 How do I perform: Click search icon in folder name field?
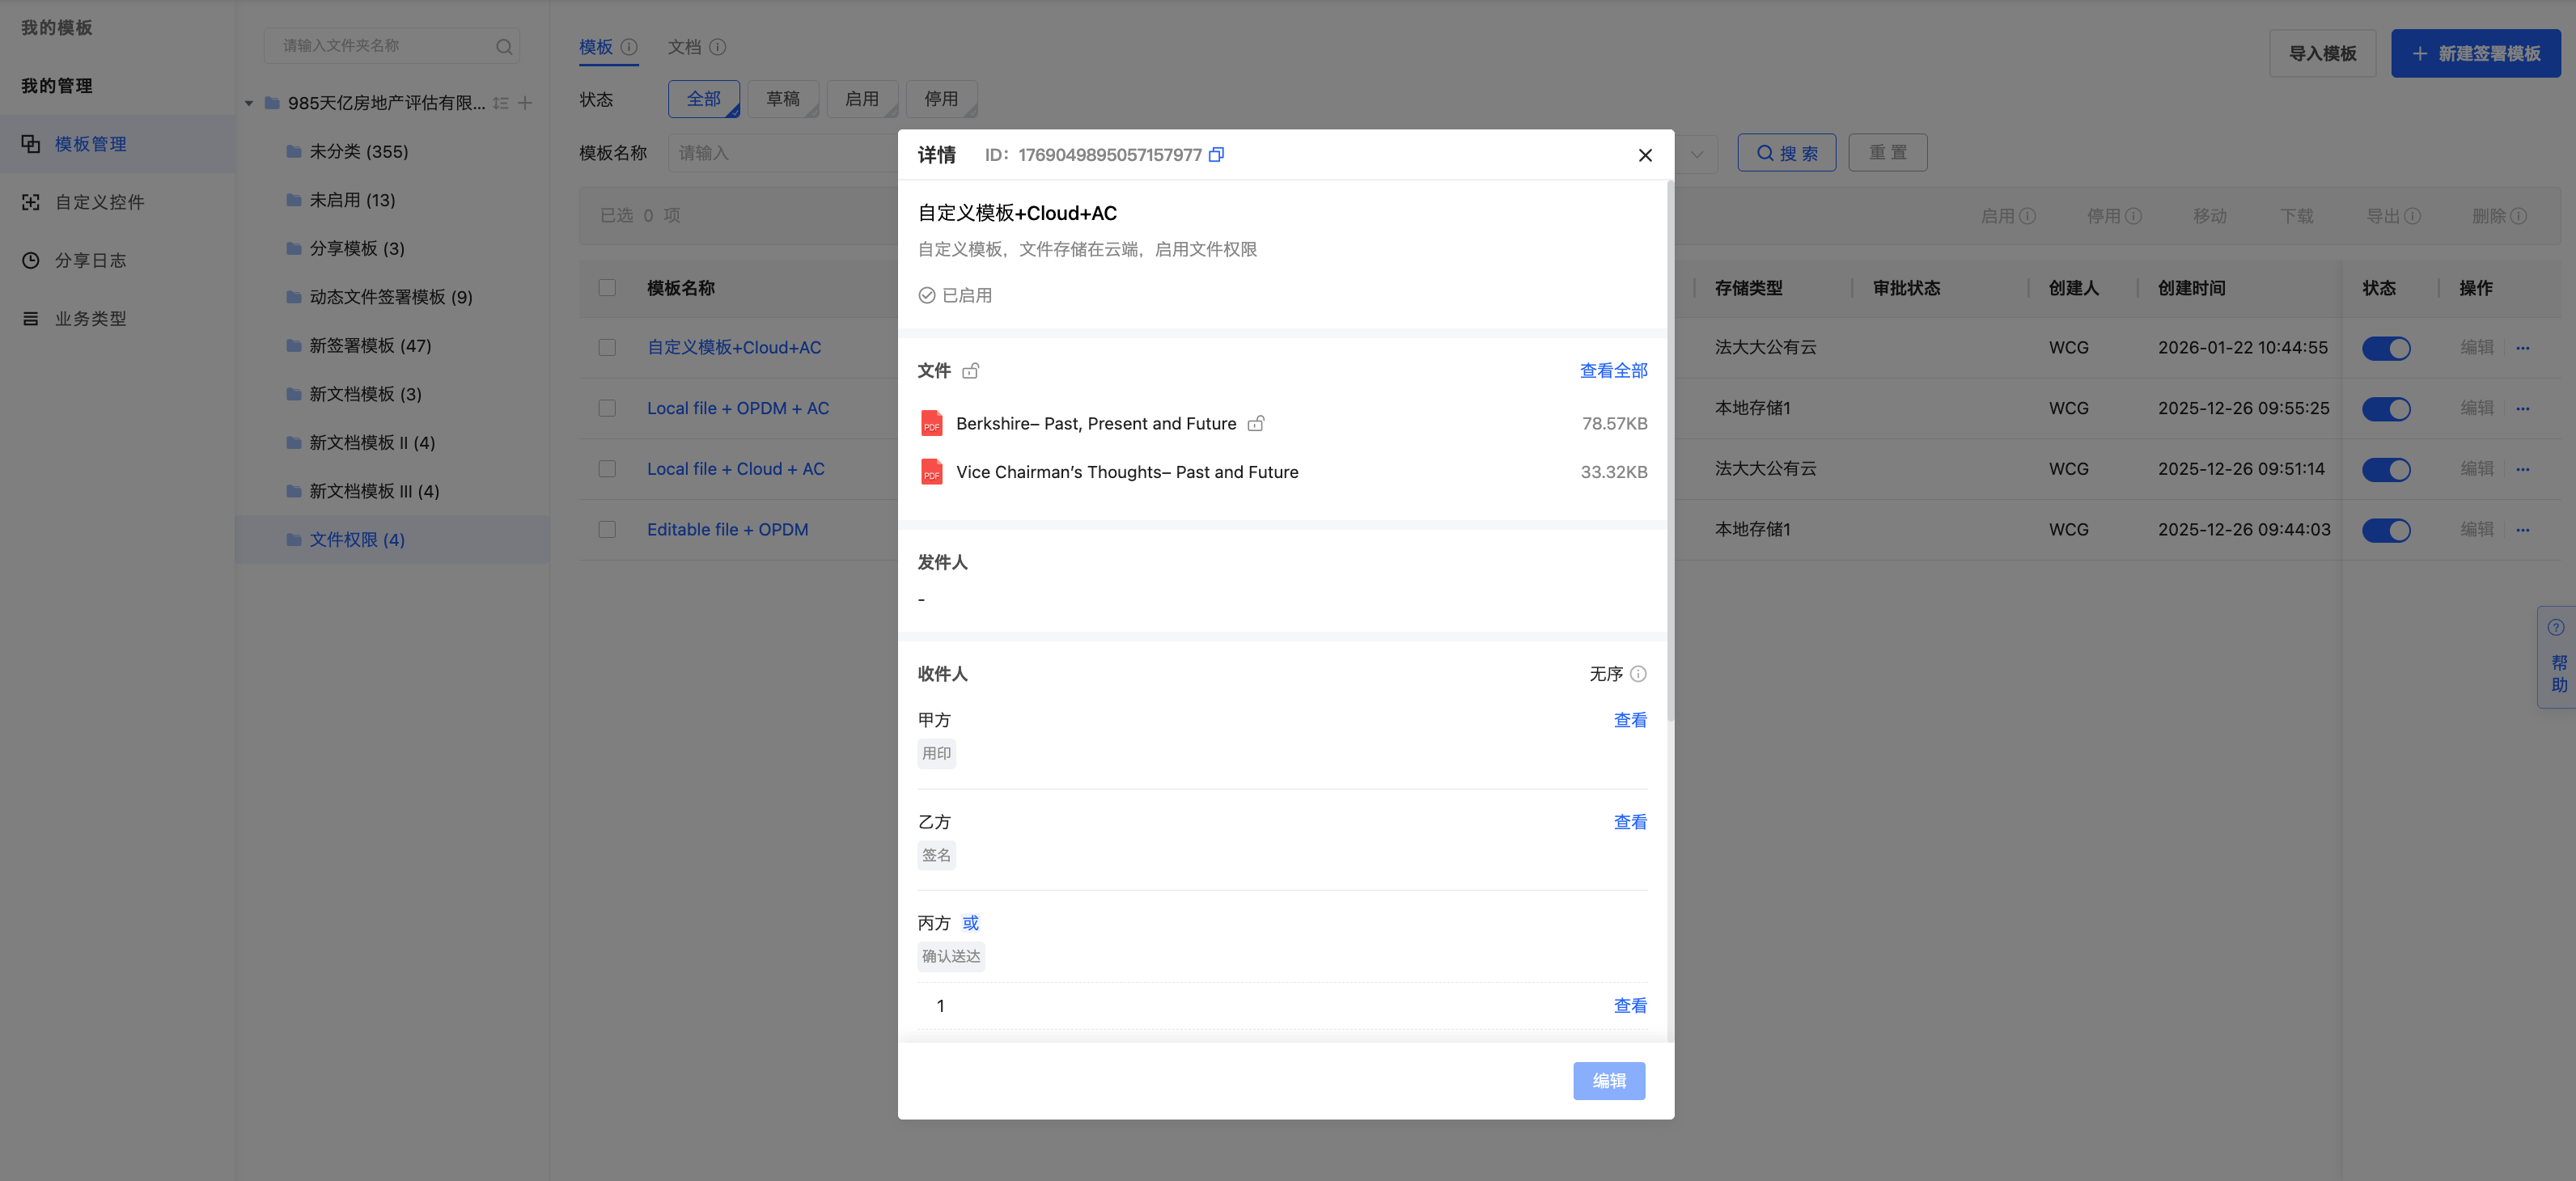pos(504,46)
